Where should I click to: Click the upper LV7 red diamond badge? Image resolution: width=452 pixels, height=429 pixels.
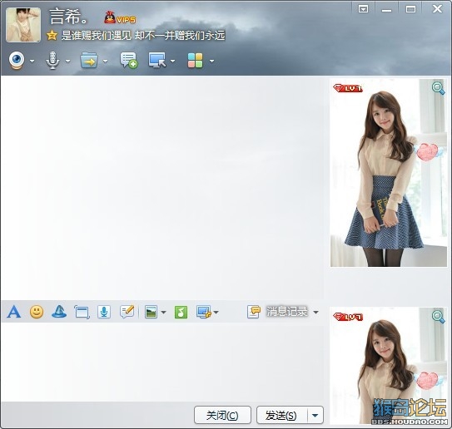tap(348, 88)
